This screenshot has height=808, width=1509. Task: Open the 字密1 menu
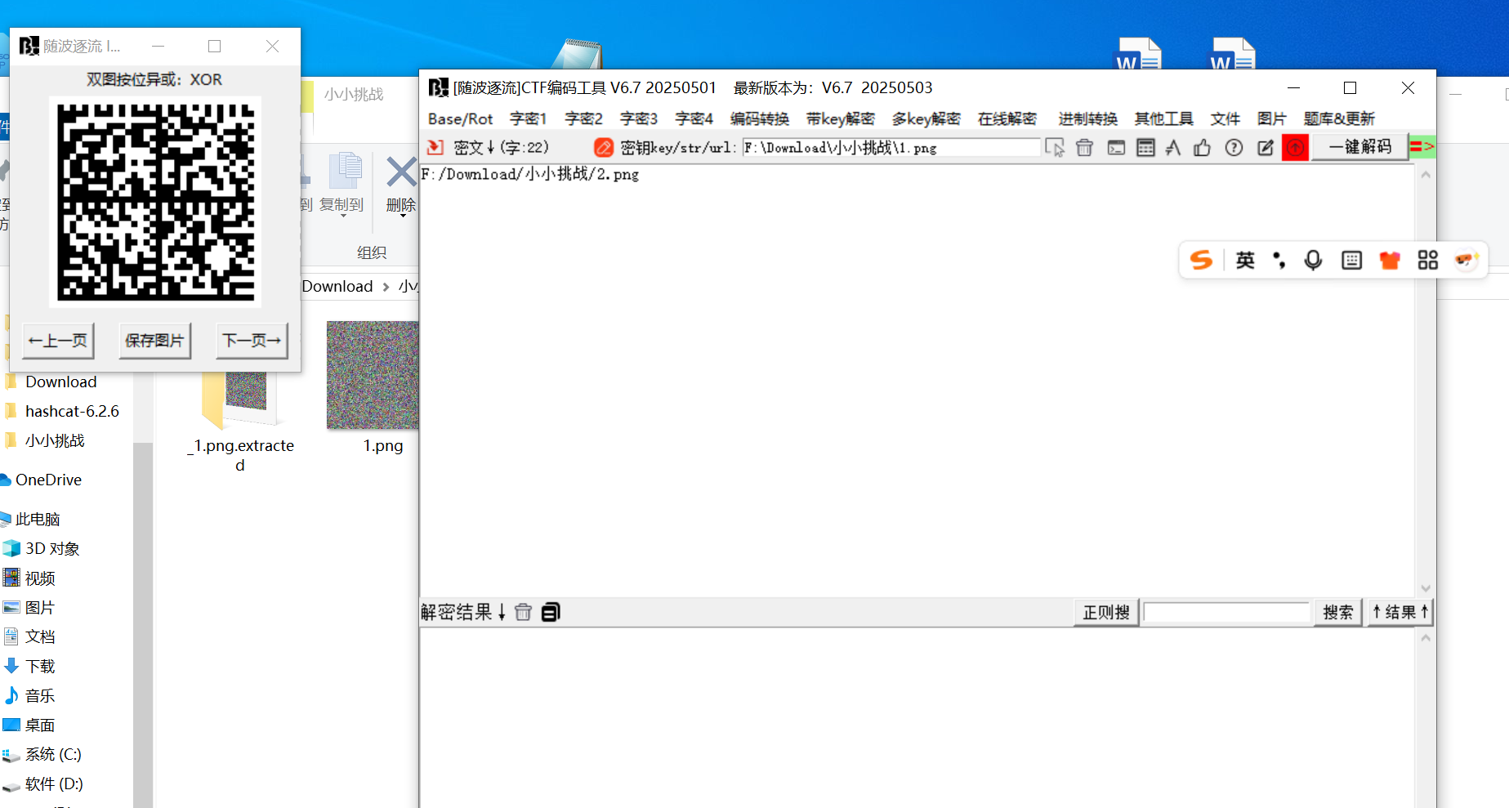click(x=528, y=119)
